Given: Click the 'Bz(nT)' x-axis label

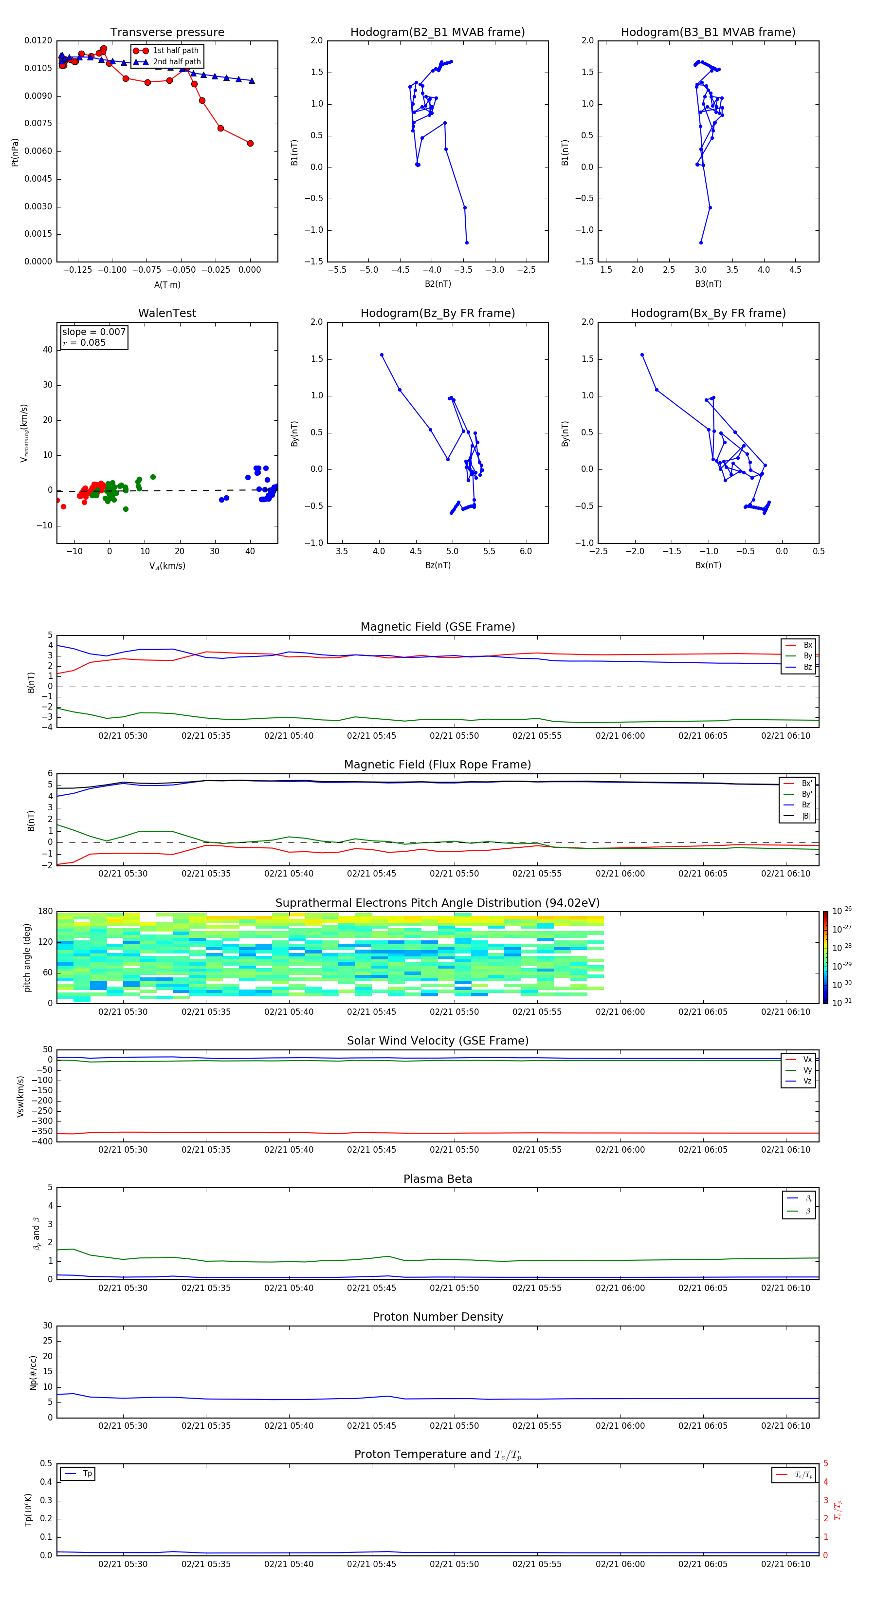Looking at the screenshot, I should (x=438, y=565).
